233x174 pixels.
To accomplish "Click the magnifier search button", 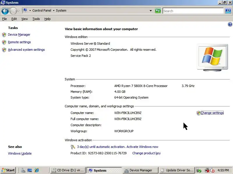I will click(x=228, y=11).
